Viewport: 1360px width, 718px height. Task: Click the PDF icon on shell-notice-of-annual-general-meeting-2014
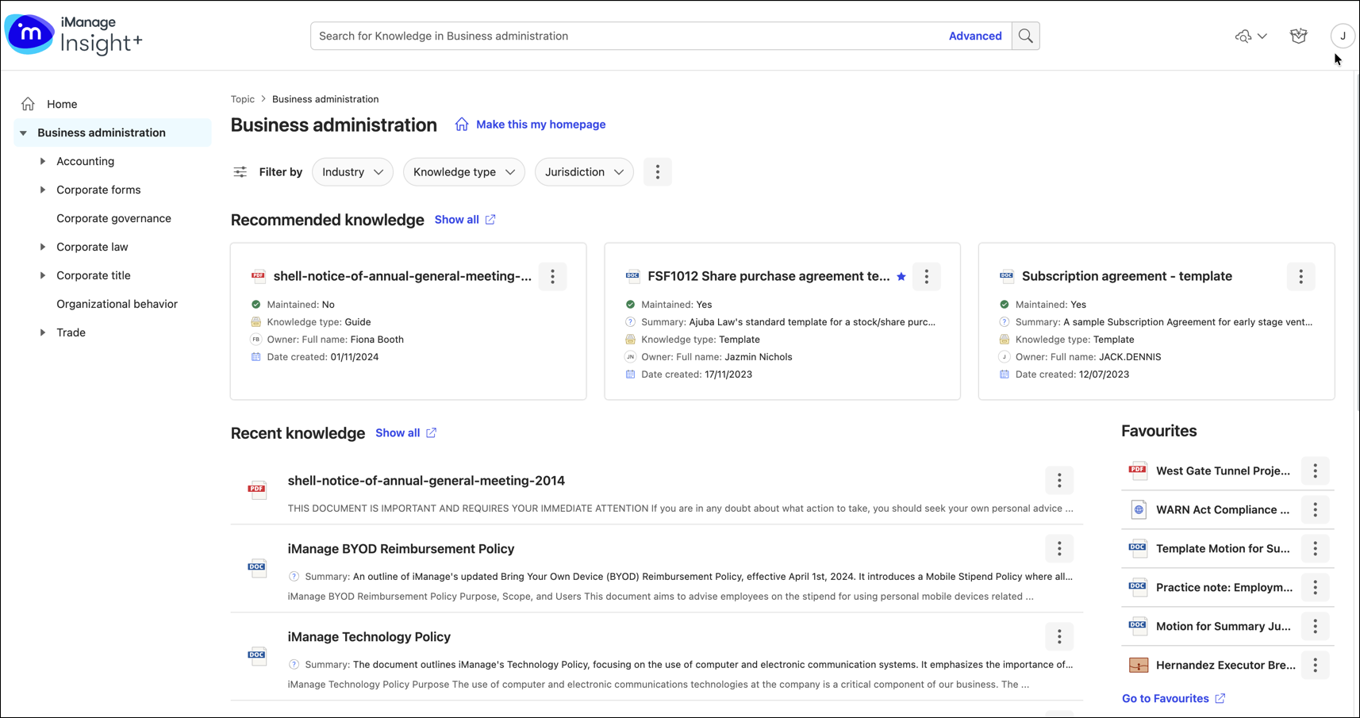pos(256,489)
